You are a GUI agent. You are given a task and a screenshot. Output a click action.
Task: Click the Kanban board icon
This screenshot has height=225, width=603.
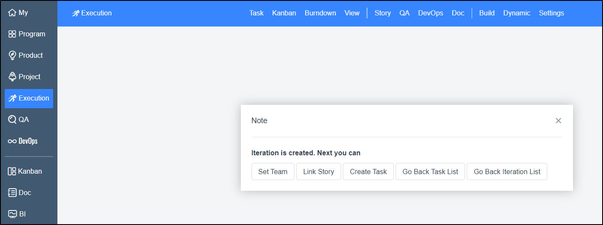point(12,172)
